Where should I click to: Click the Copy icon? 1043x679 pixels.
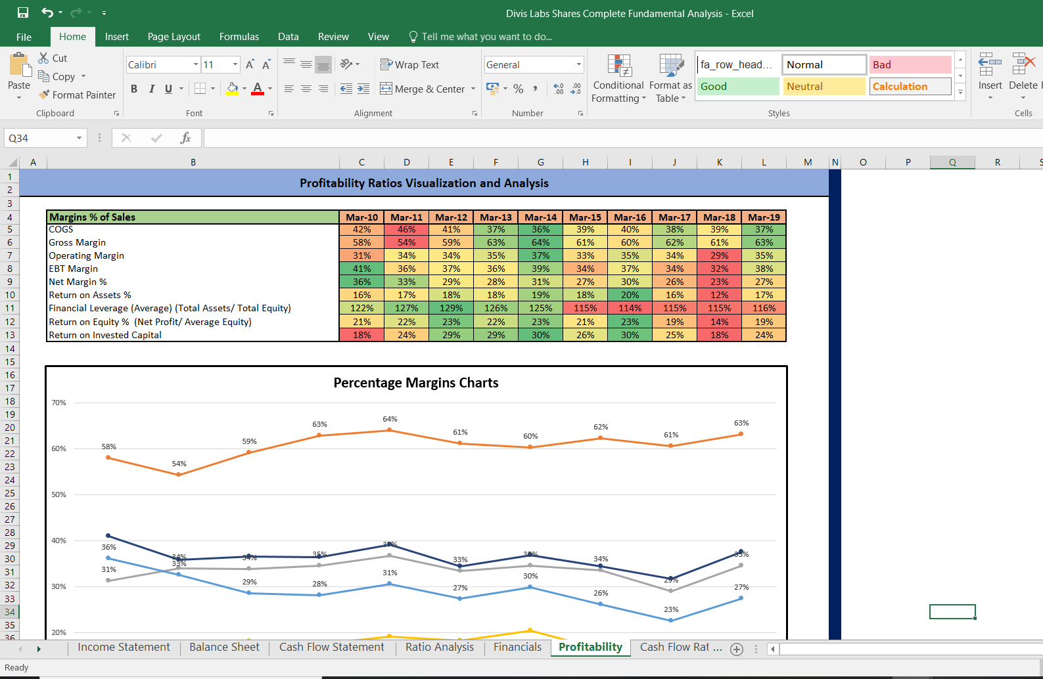click(44, 76)
